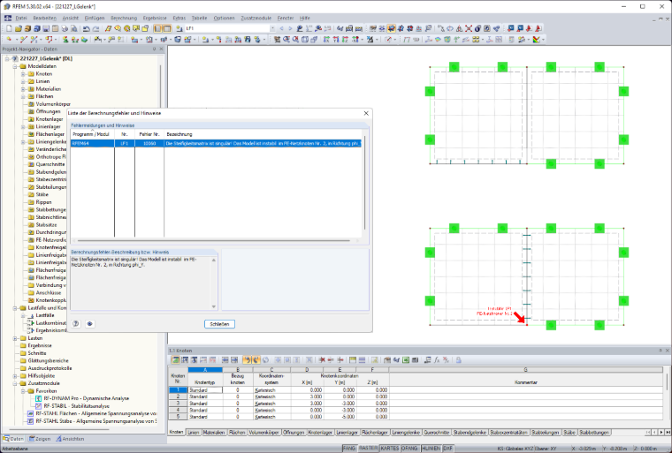This screenshot has height=453, width=672.
Task: Click the Knotentyp cell of node 1
Action: 205,390
